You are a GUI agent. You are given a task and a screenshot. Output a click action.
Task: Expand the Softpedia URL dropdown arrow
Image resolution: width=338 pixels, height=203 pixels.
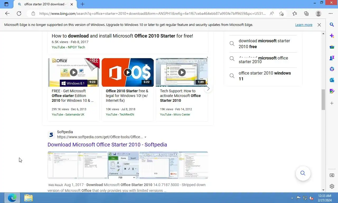click(x=145, y=137)
